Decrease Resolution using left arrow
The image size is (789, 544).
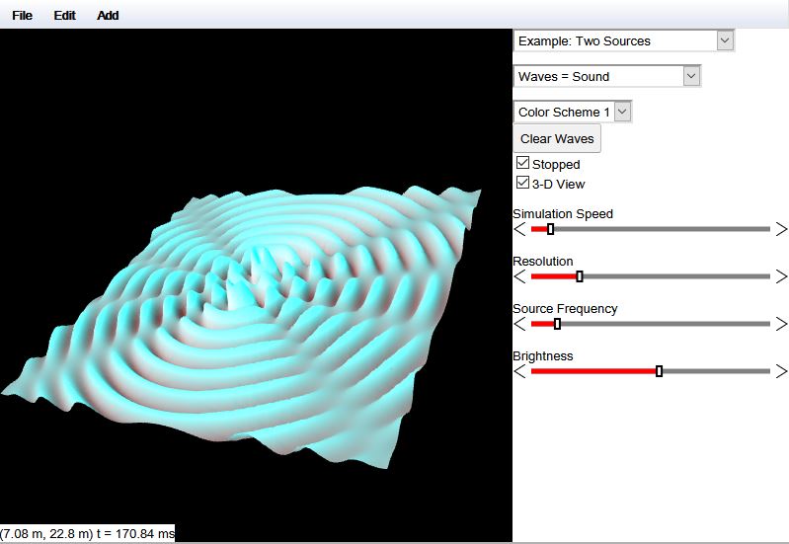click(x=519, y=276)
